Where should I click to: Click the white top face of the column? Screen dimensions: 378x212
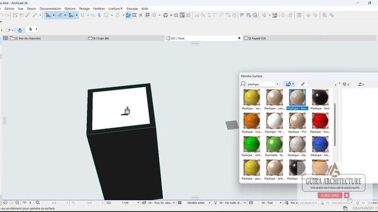tap(120, 108)
